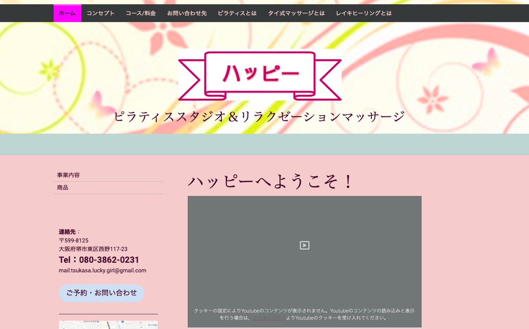Select お問い合わせ先 in the top navigation
The image size is (529, 329).
click(187, 13)
